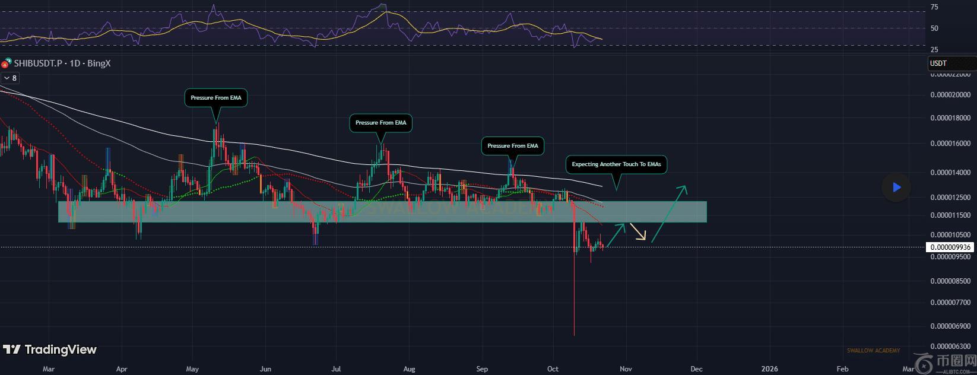
Task: Select the July 'Pressure From EMA' callout
Action: click(x=380, y=123)
